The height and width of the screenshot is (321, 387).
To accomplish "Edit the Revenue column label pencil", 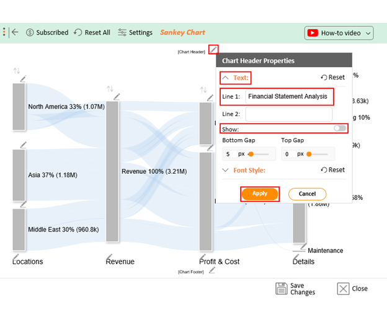I will click(x=109, y=257).
